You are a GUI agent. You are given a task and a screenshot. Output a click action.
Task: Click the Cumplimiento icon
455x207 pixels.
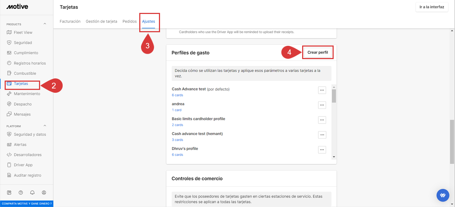tap(9, 53)
